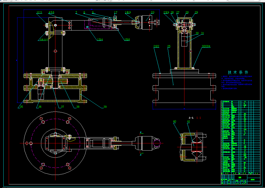Click the blue technical notes paragraph
Viewport: 265px width, 188px height.
point(237,82)
